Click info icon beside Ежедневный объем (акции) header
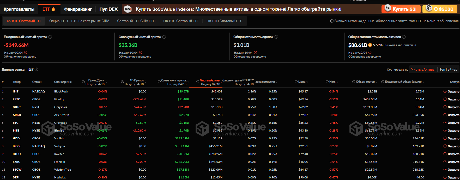Screen dimensions: 460x180 (383, 82)
